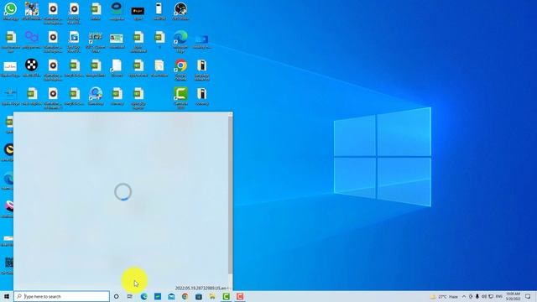This screenshot has width=537, height=302.
Task: Open the green Camtasia taskbar icon
Action: coord(226,296)
